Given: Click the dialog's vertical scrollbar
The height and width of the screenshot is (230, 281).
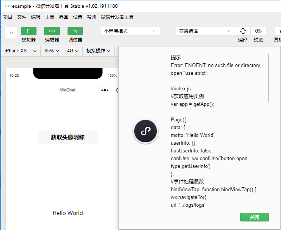Looking at the screenshot, I should coord(268,78).
